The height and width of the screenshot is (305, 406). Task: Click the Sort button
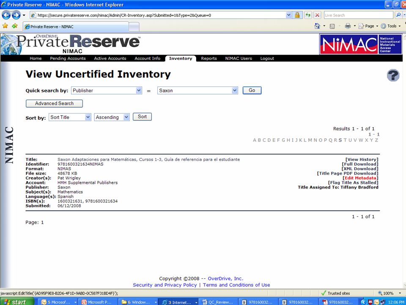click(142, 117)
